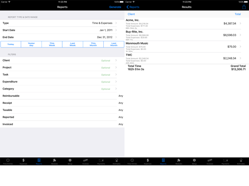This screenshot has width=249, height=186.
Task: Open Setup gear tab on Reports screen
Action: [70, 161]
